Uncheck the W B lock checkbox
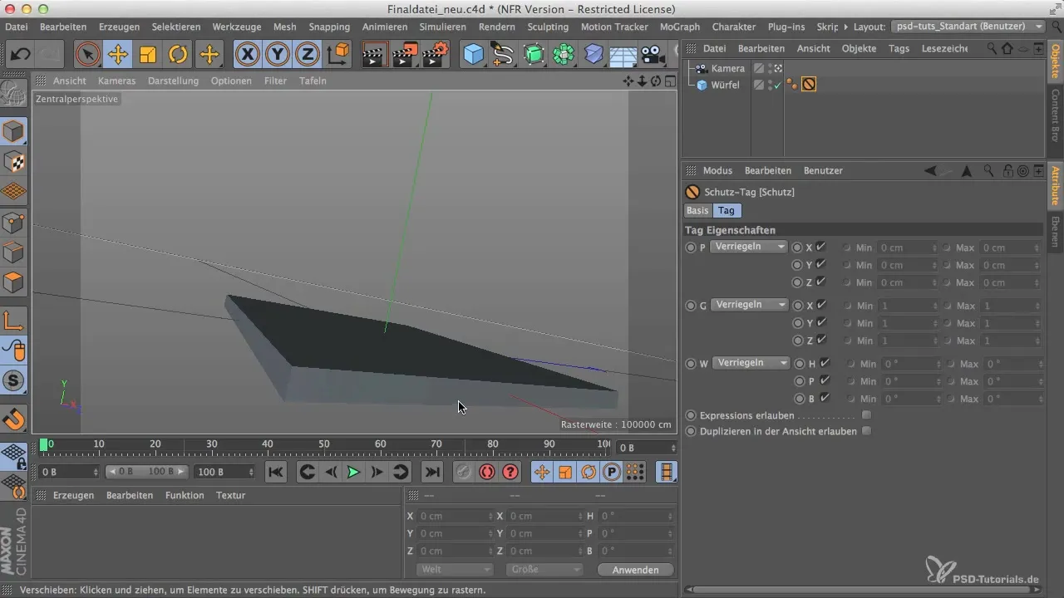1064x598 pixels. click(x=825, y=398)
